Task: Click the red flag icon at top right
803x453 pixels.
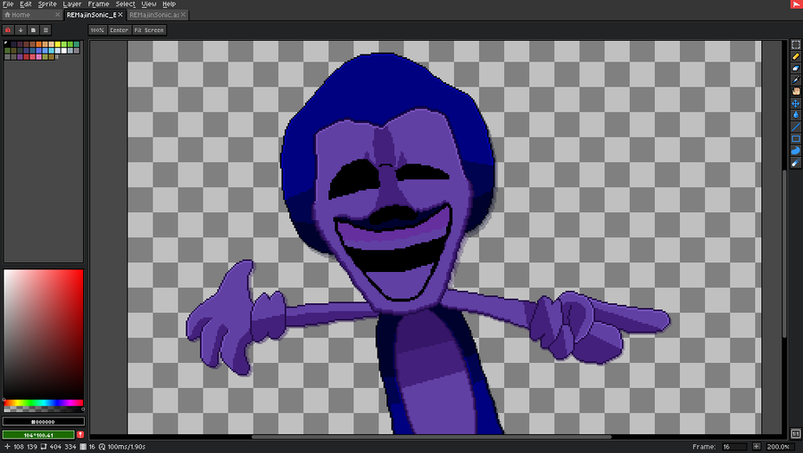Action: click(797, 4)
